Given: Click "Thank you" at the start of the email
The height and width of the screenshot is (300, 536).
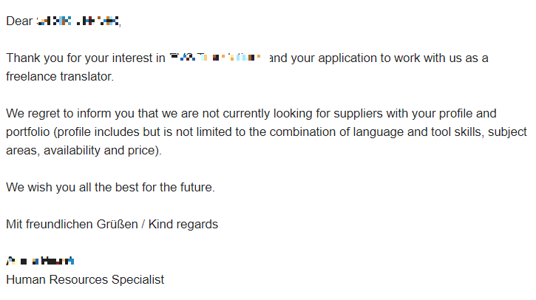Looking at the screenshot, I should (x=31, y=58).
